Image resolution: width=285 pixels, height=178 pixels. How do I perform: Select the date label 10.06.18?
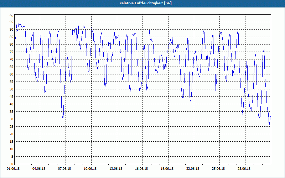[x=90, y=169]
